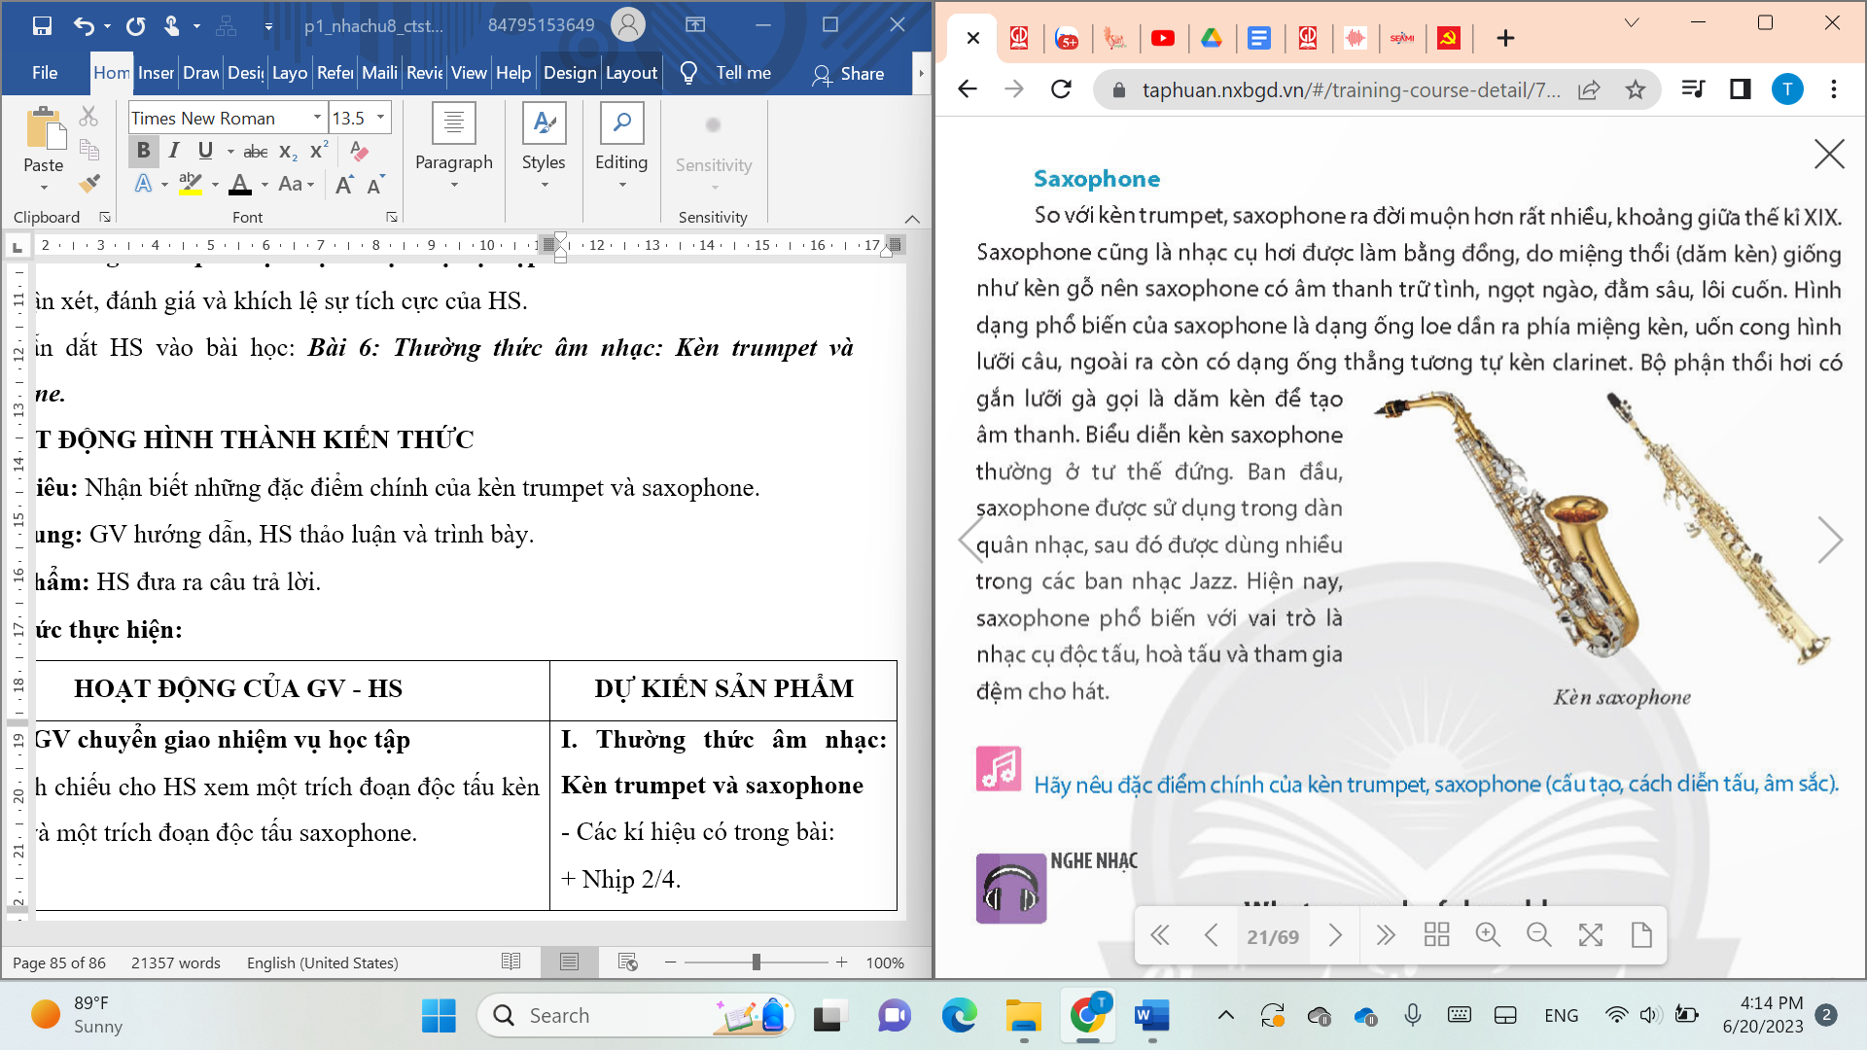Click the Cut scissors icon
This screenshot has width=1867, height=1050.
click(x=88, y=117)
